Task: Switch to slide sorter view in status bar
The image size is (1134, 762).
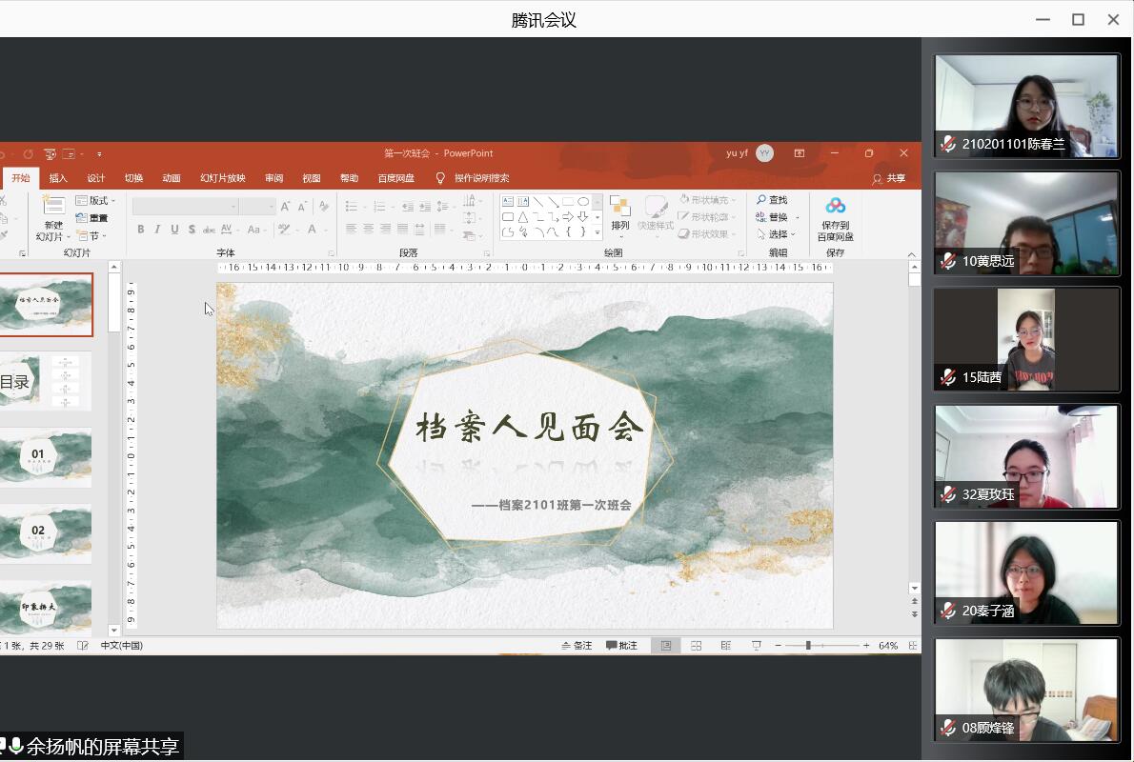Action: pyautogui.click(x=696, y=646)
